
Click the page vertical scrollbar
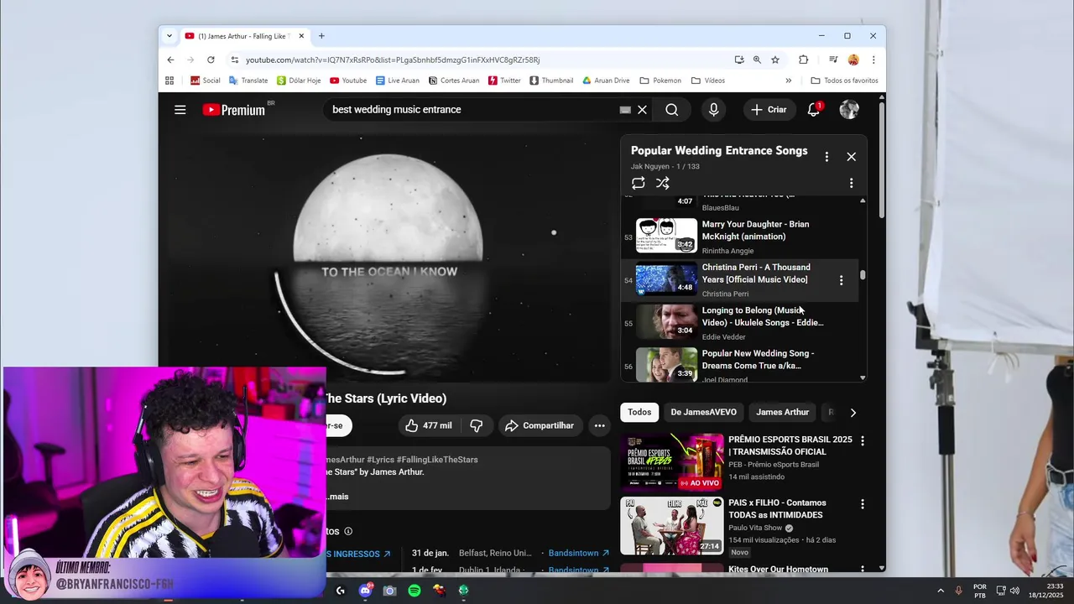pyautogui.click(x=882, y=159)
